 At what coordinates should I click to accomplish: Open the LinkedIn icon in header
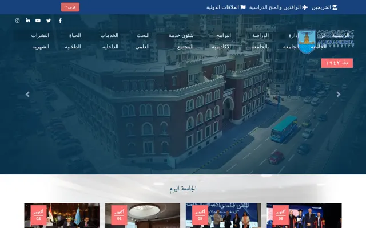click(x=28, y=21)
